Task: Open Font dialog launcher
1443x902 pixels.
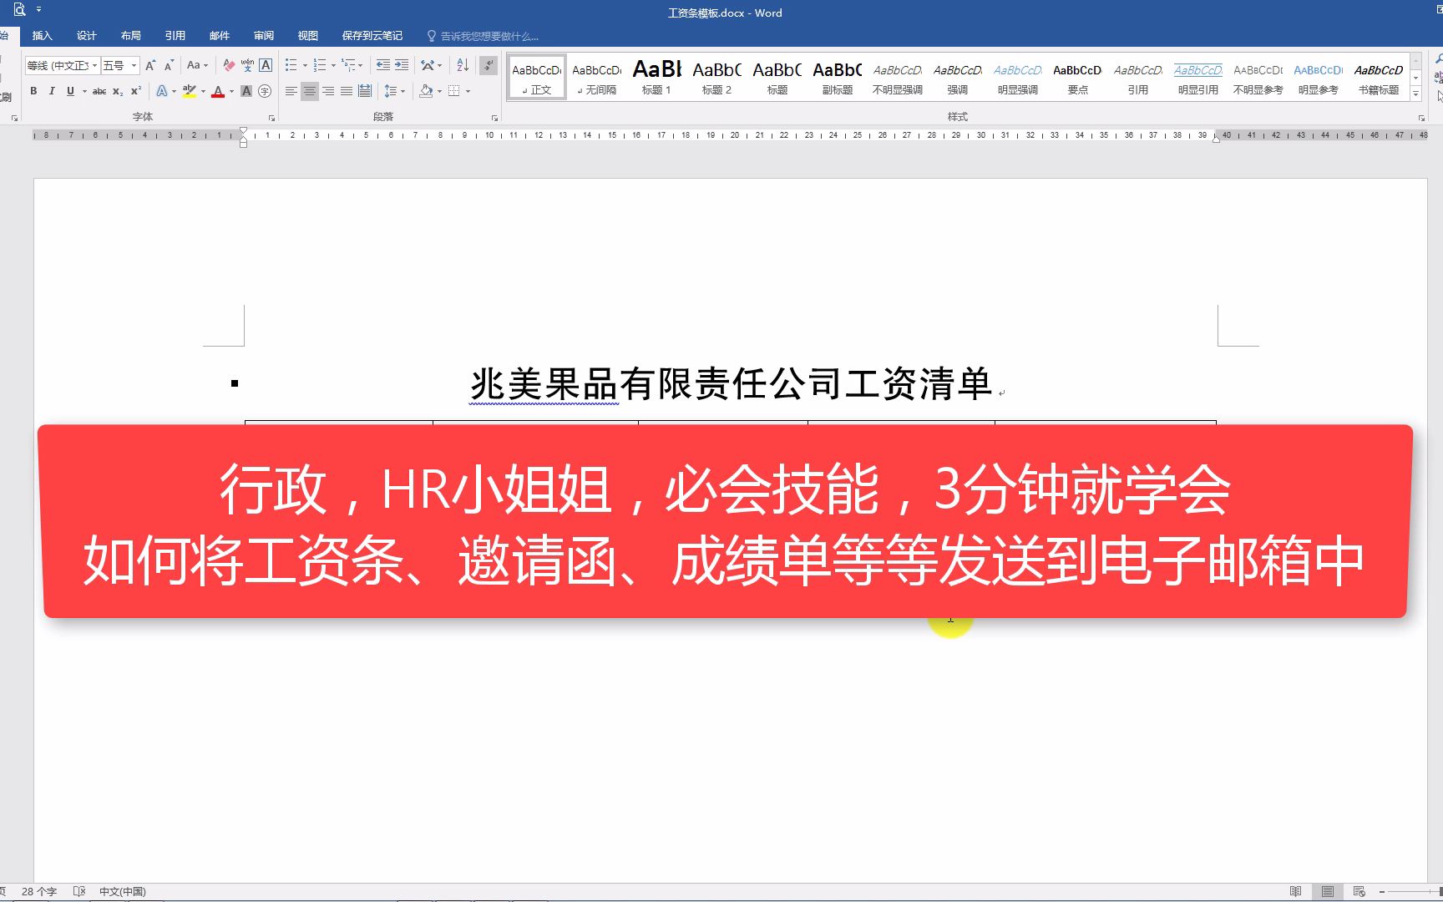Action: pyautogui.click(x=271, y=119)
